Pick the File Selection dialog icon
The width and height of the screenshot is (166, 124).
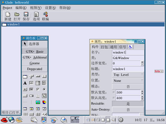pos(31,109)
